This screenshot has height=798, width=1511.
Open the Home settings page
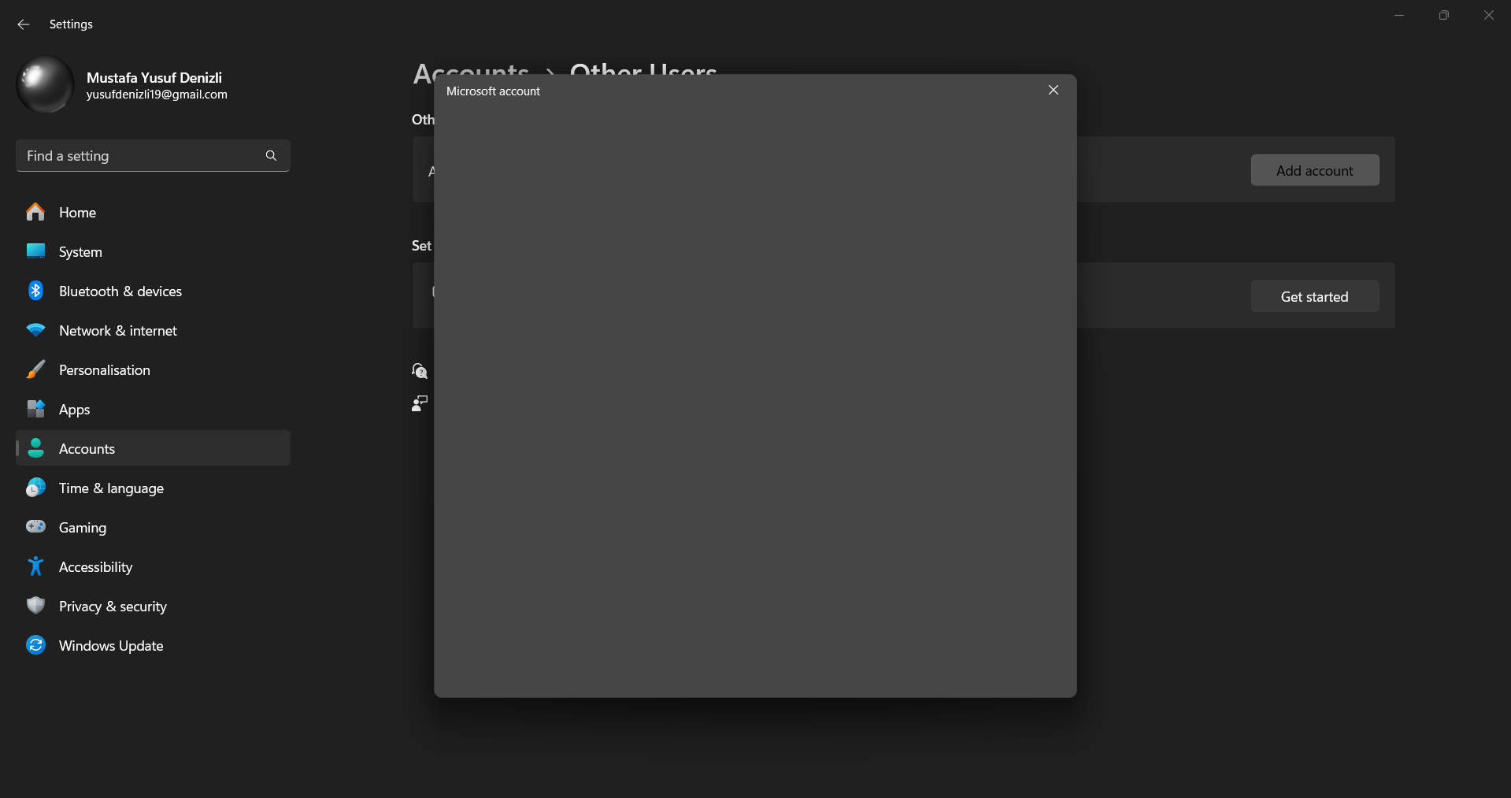click(153, 212)
